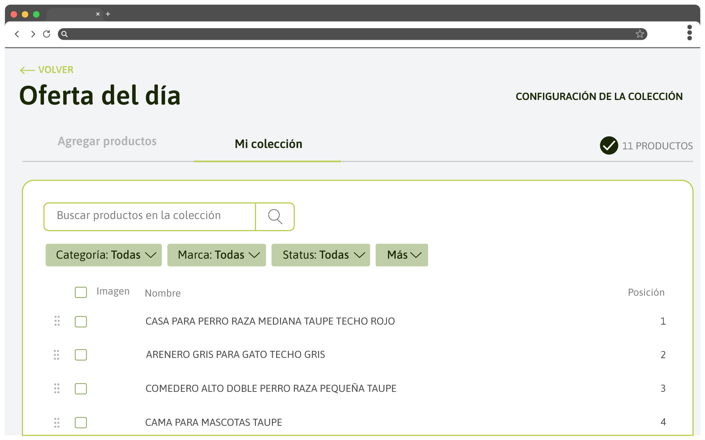
Task: Click the magnifying glass search button
Action: (275, 217)
